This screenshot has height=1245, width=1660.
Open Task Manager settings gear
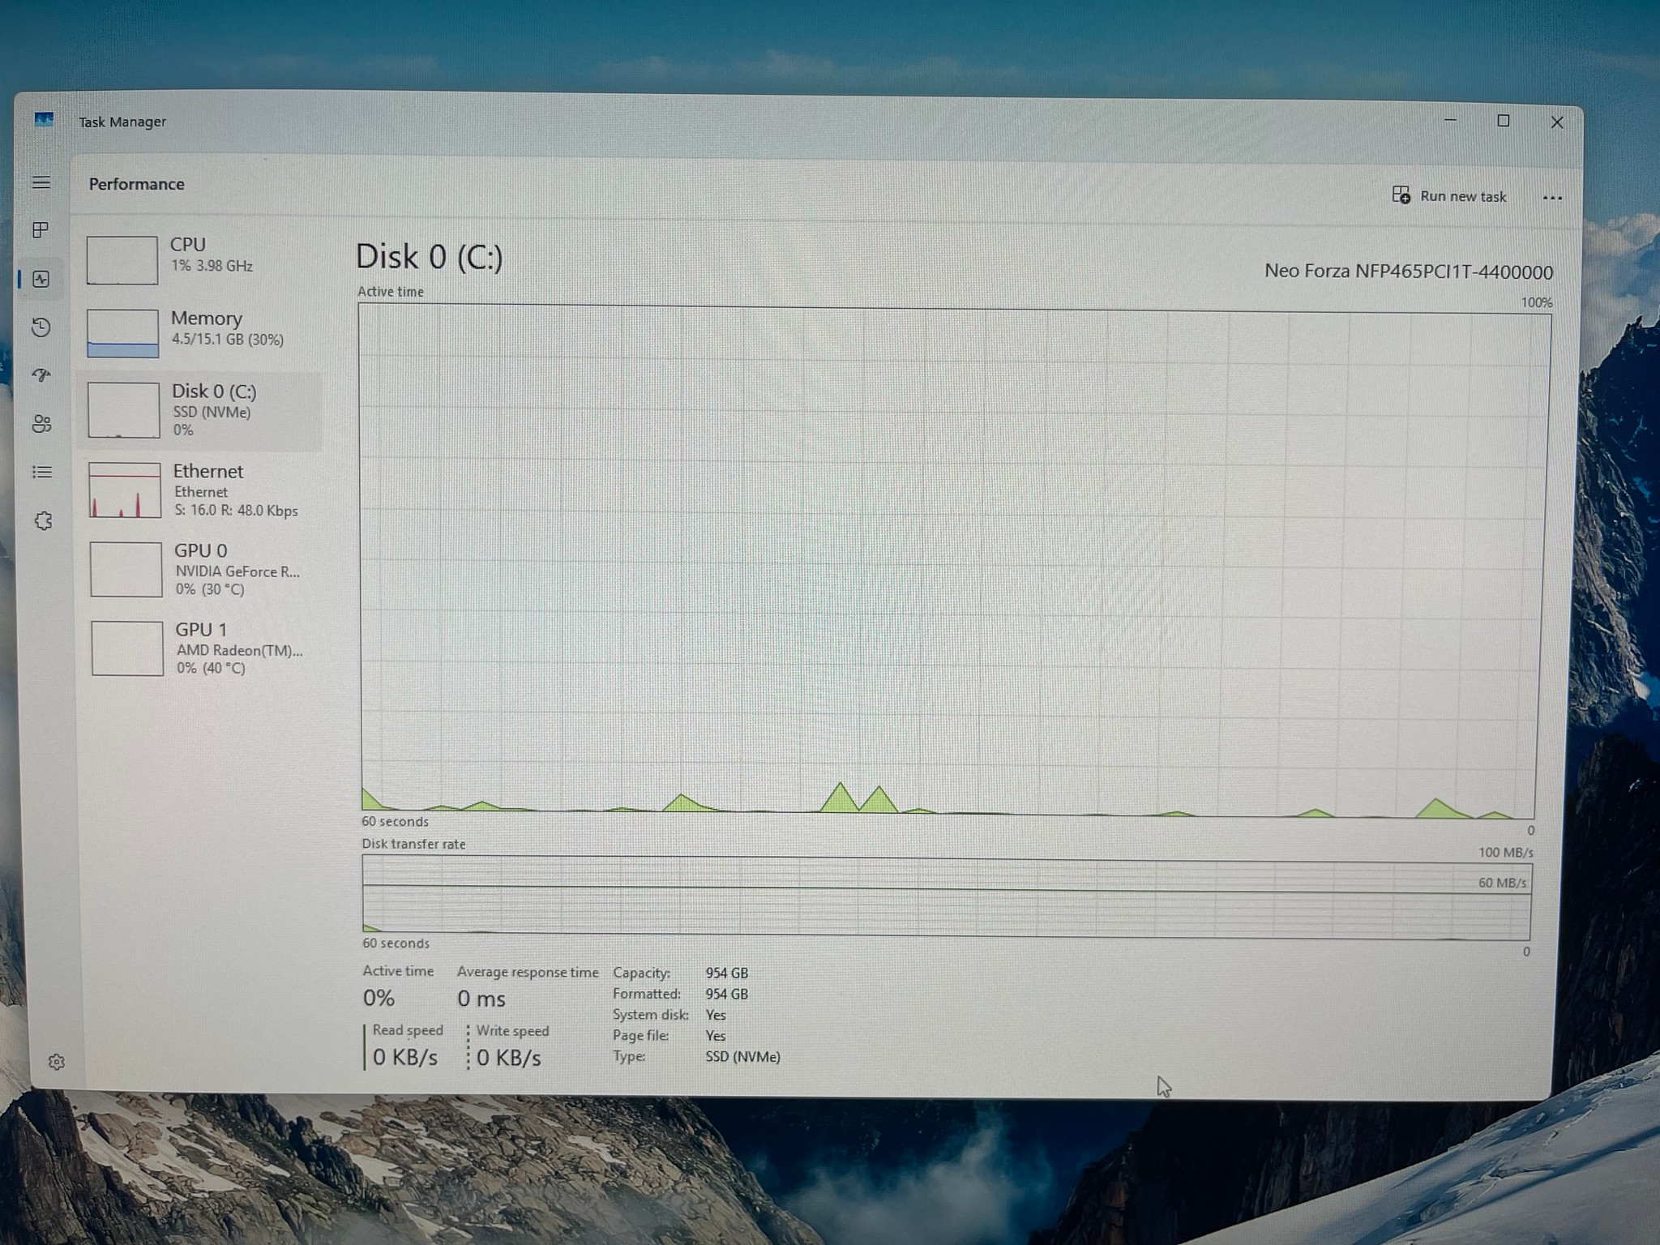(56, 1062)
